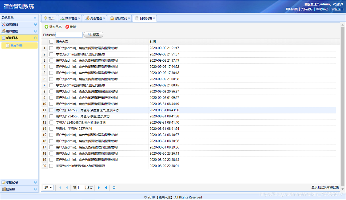Switch to the 角色管理 tab
The image size is (346, 200).
(96, 18)
